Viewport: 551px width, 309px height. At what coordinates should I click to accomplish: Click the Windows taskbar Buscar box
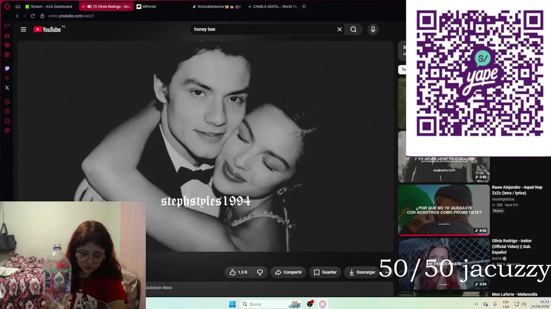pyautogui.click(x=270, y=304)
